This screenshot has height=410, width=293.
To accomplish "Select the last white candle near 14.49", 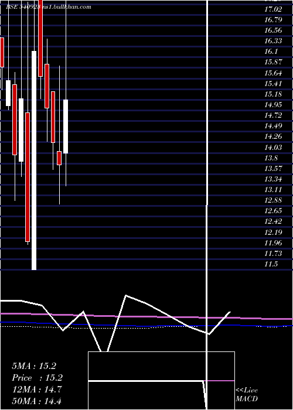I will pos(66,127).
